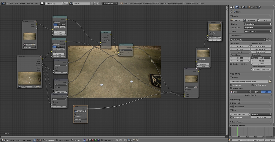The width and height of the screenshot is (275, 142).
Task: Show only the alpha channel of the backdrop
Action: 90,140
